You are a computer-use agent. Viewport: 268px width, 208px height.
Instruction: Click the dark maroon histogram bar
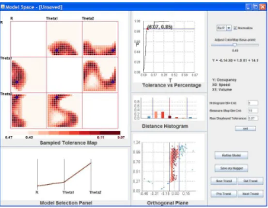click(x=170, y=117)
